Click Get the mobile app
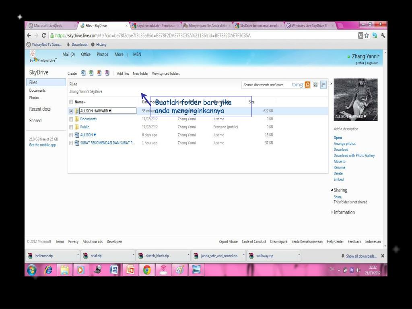This screenshot has width=412, height=309. tap(42, 145)
